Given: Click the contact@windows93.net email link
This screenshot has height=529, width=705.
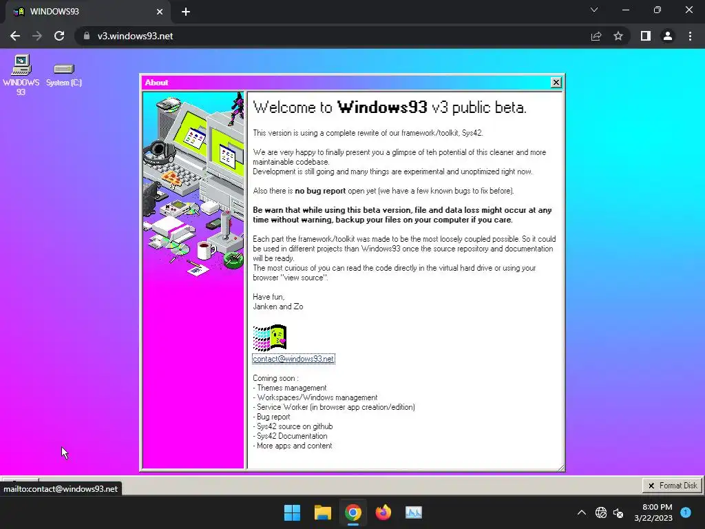Looking at the screenshot, I should tap(293, 359).
